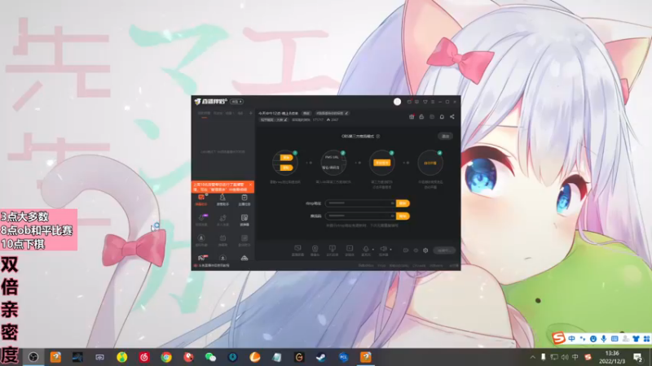Click inside the stream code field
The height and width of the screenshot is (366, 652).
pos(360,216)
